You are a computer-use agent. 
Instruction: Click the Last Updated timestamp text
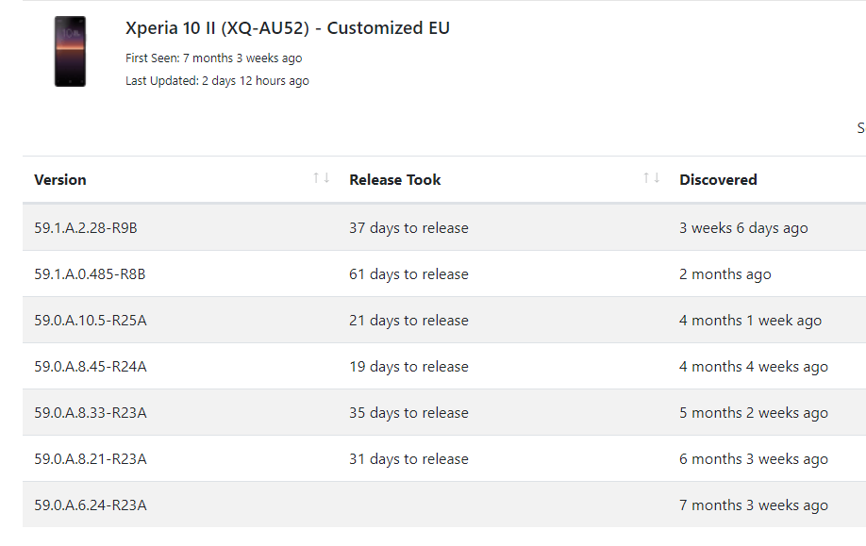(217, 81)
